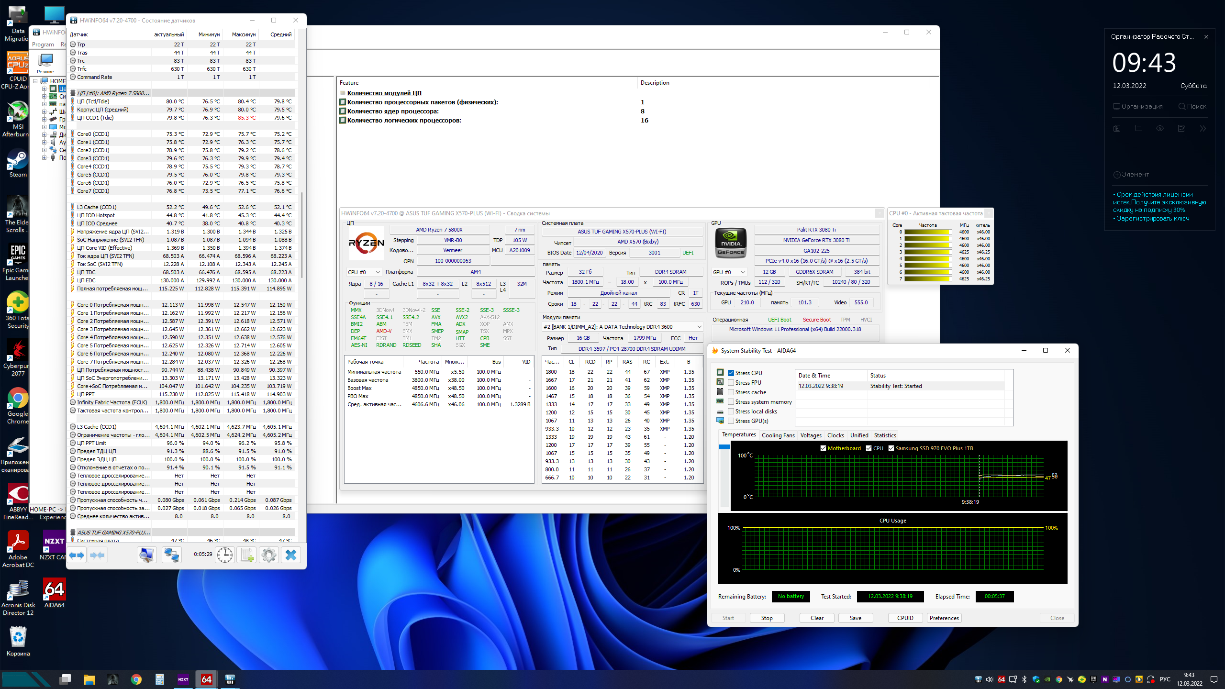Open the sensor settings gear icon

pos(269,555)
